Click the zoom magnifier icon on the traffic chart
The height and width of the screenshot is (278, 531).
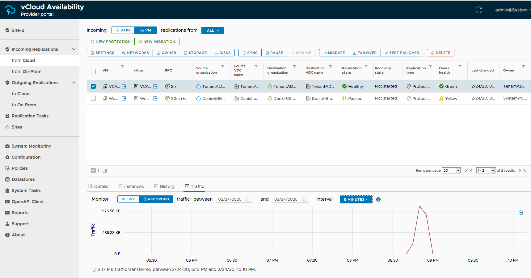[521, 213]
